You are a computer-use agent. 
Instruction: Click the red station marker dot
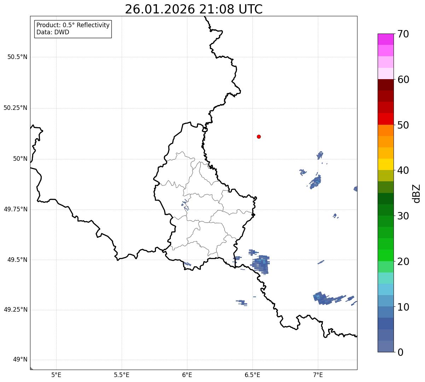[259, 136]
